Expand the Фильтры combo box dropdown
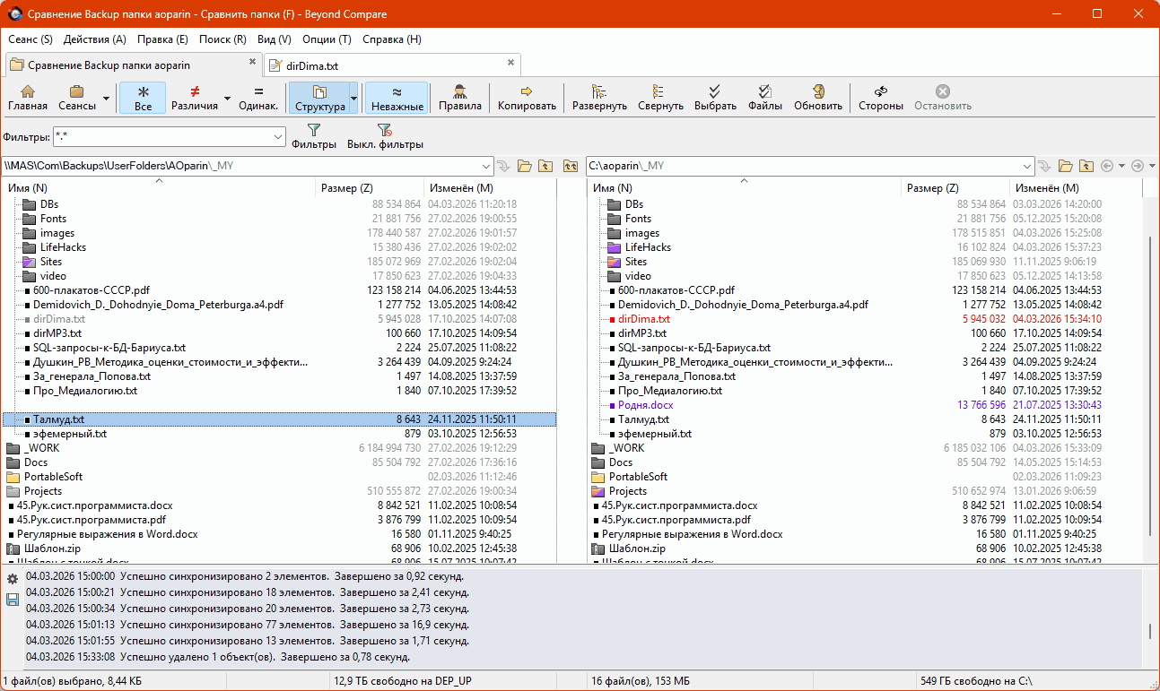Image resolution: width=1160 pixels, height=691 pixels. click(x=277, y=136)
